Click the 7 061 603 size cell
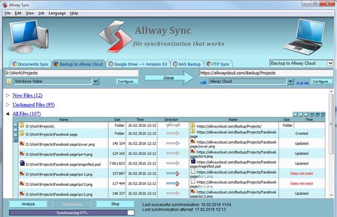This screenshot has width=337, height=217. point(117,163)
